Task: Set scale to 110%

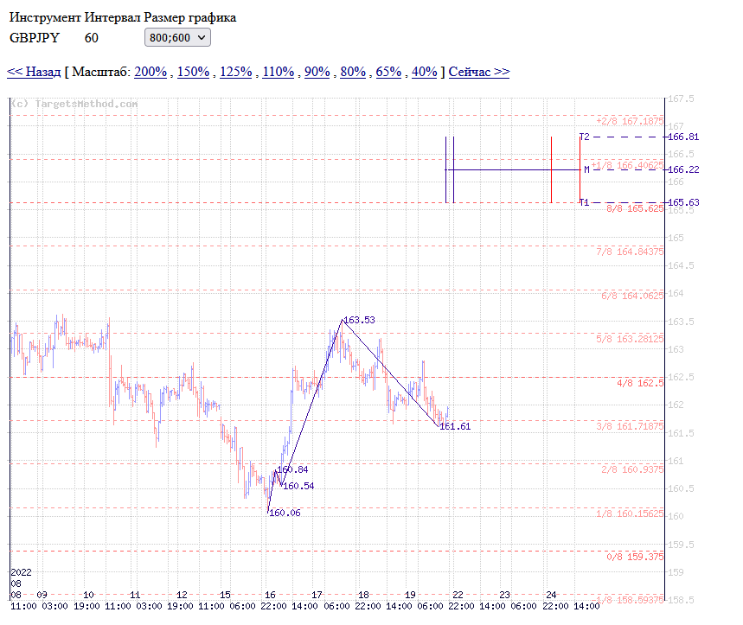Action: point(279,72)
